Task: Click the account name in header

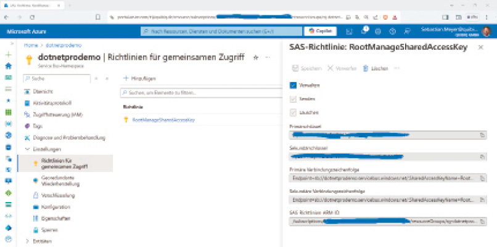Action: [x=450, y=31]
